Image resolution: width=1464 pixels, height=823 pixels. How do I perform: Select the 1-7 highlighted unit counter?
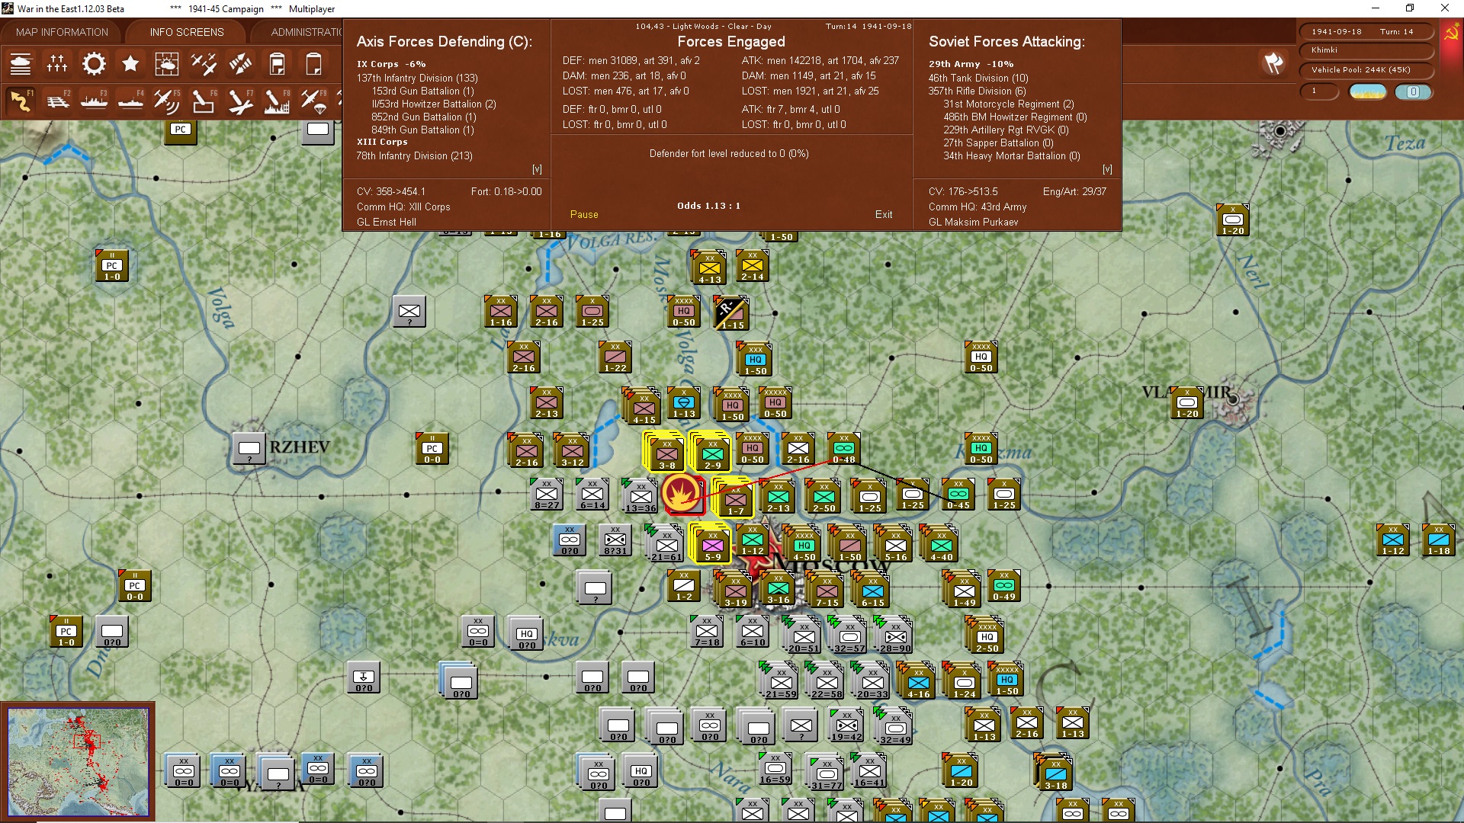tap(735, 498)
